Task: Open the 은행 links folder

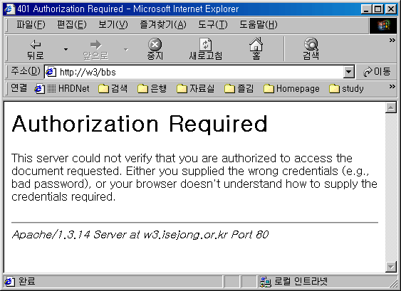Action: pos(152,89)
